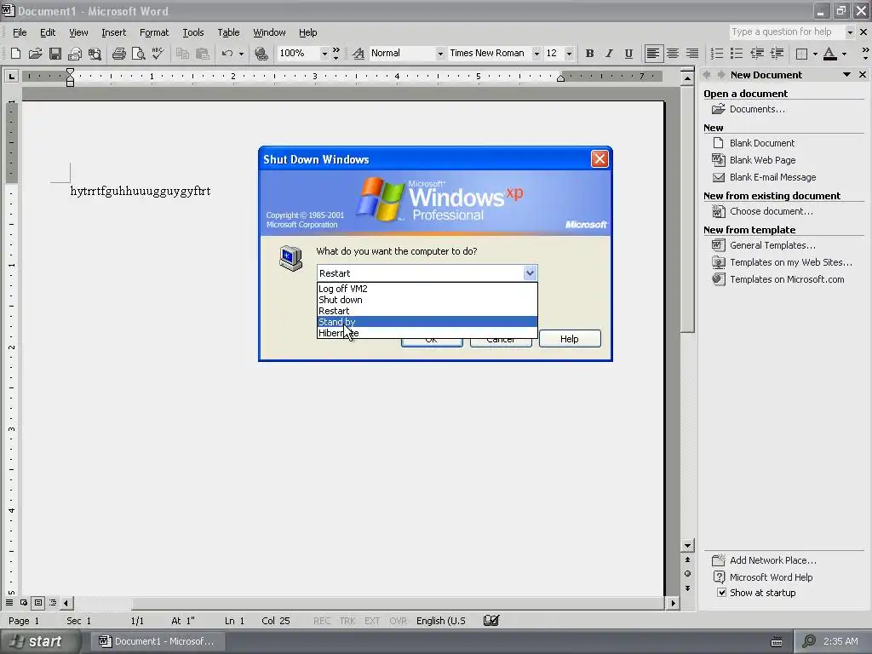Viewport: 872px width, 654px height.
Task: Open the shutdown action combo box arrow
Action: (530, 273)
